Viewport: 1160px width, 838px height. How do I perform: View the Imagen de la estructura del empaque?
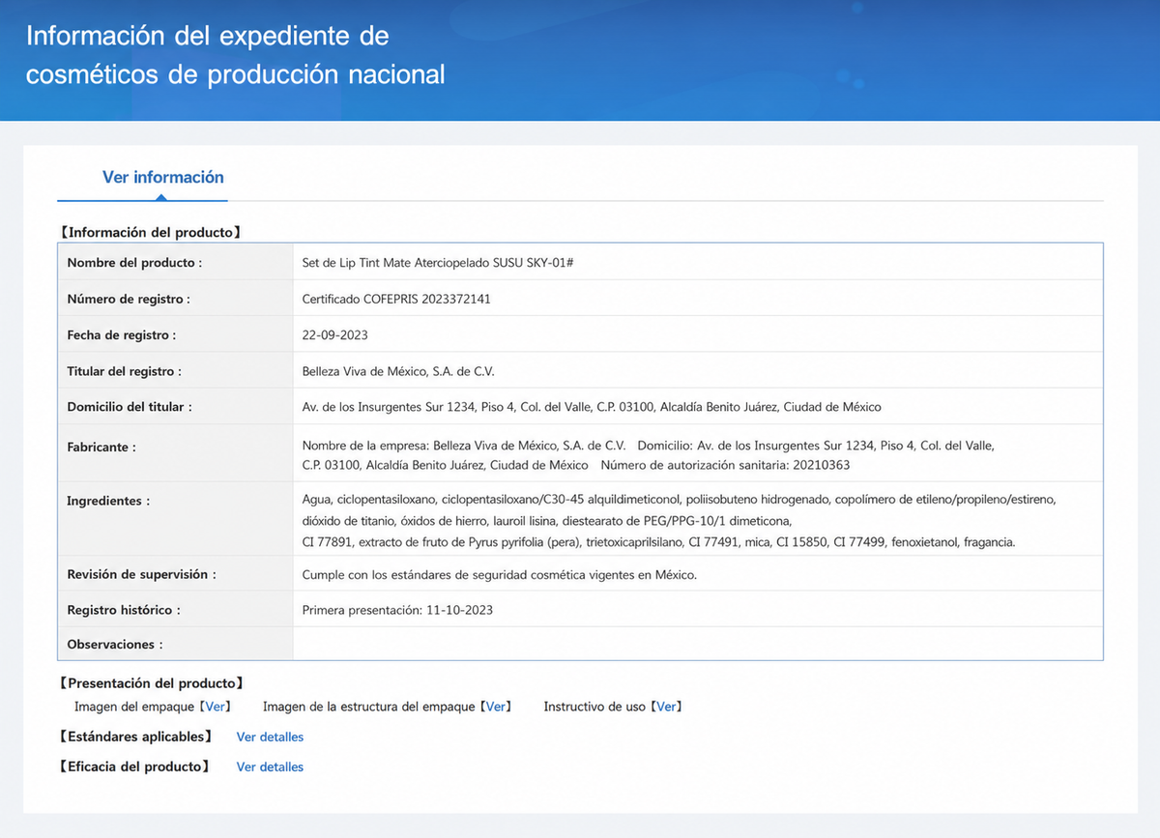496,707
